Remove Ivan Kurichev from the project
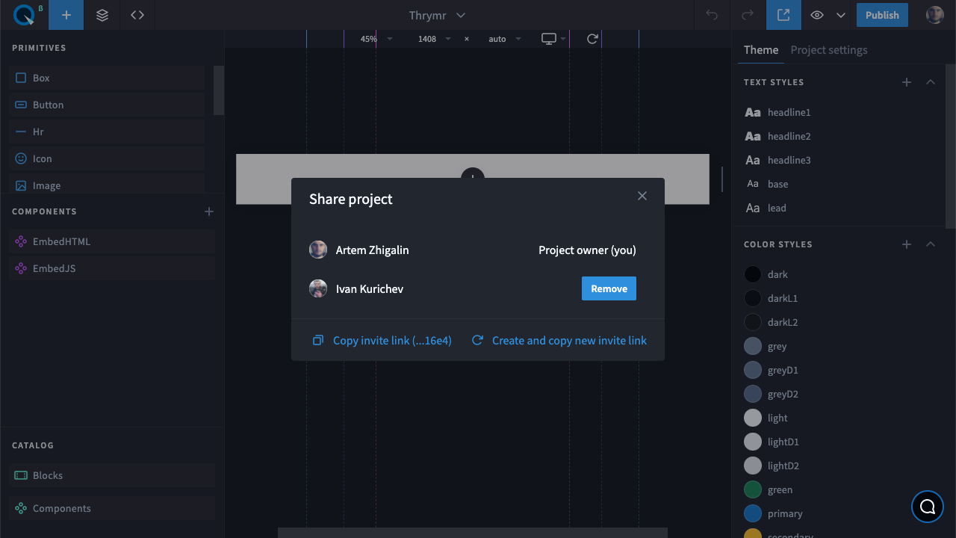The image size is (956, 538). tap(609, 288)
